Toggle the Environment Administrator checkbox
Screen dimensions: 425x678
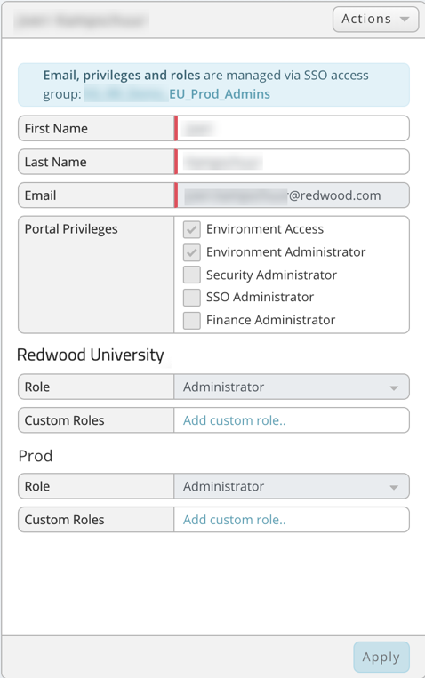pos(192,252)
